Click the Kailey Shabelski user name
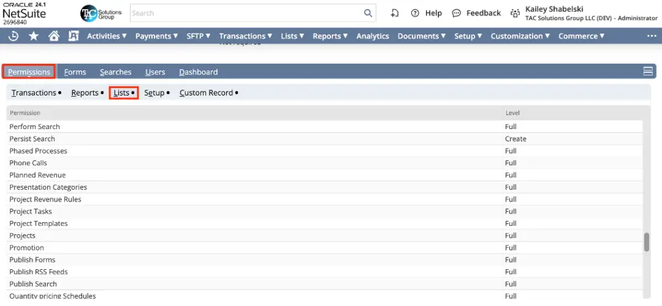This screenshot has height=306, width=662. (554, 9)
